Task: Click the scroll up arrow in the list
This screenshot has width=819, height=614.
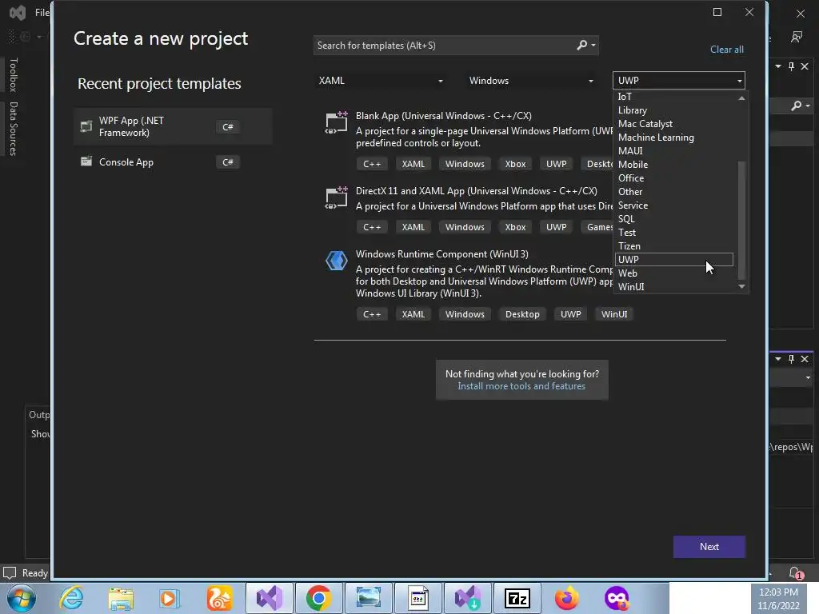Action: 741,98
